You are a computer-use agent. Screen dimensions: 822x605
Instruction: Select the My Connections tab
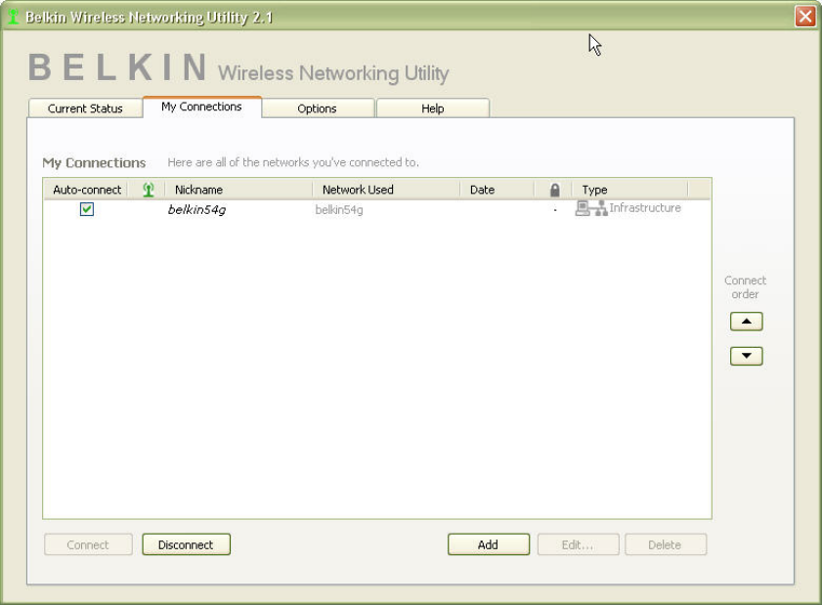(x=201, y=107)
